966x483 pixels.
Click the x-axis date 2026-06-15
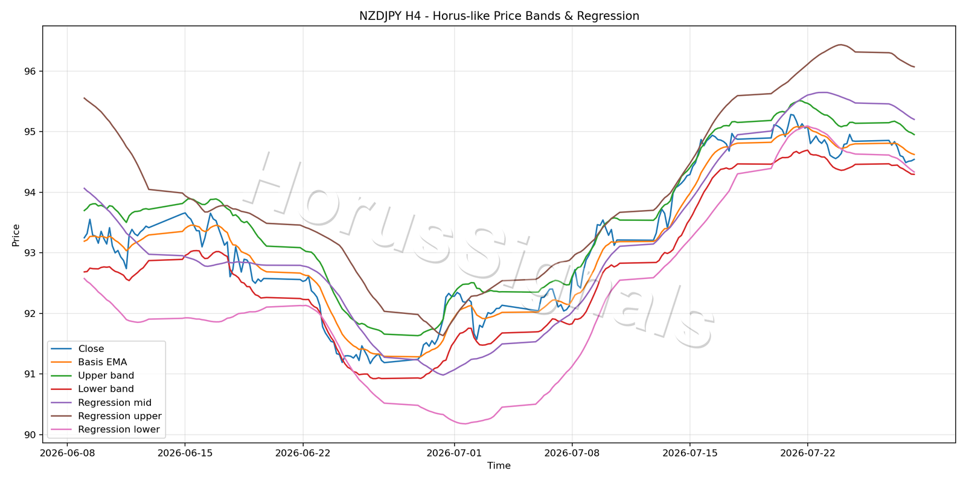185,453
